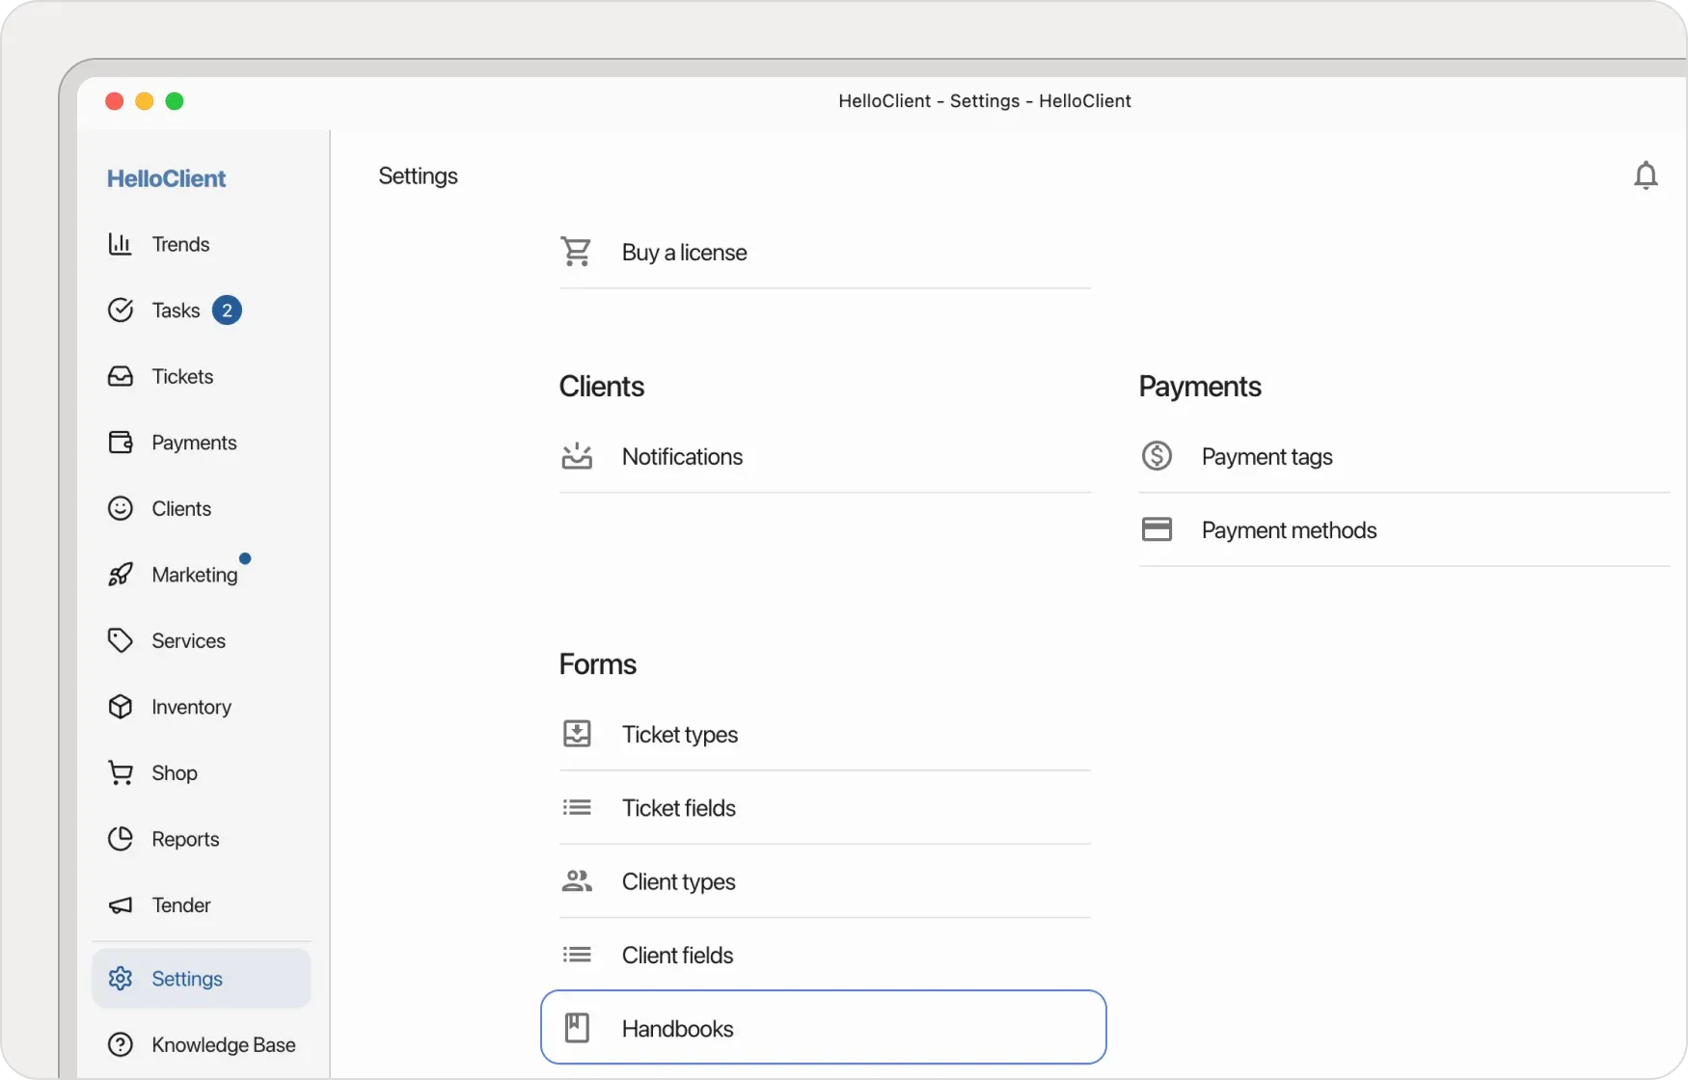Click the Reports pie chart icon

click(x=120, y=839)
